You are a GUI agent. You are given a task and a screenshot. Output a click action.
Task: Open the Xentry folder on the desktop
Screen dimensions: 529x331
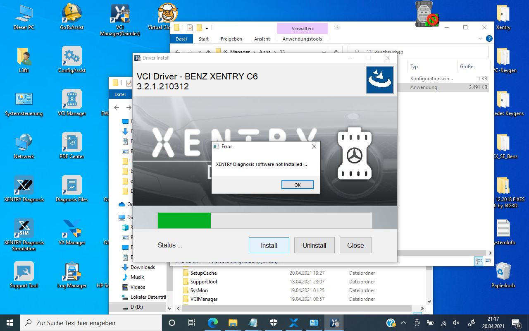pos(503,17)
